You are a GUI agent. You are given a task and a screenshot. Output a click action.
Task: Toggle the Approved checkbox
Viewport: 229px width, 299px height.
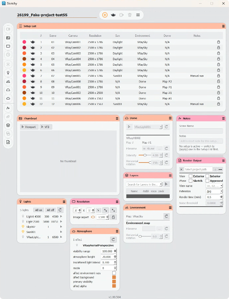click(x=208, y=181)
